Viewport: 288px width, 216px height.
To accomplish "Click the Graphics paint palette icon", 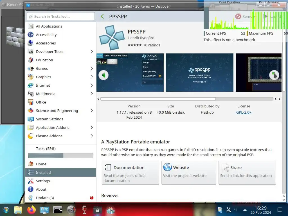I will 31,77.
